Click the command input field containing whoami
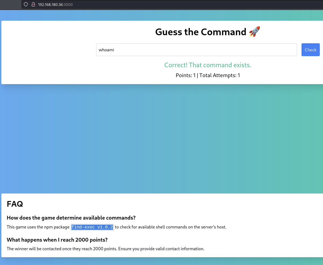The height and width of the screenshot is (265, 323). tap(196, 50)
